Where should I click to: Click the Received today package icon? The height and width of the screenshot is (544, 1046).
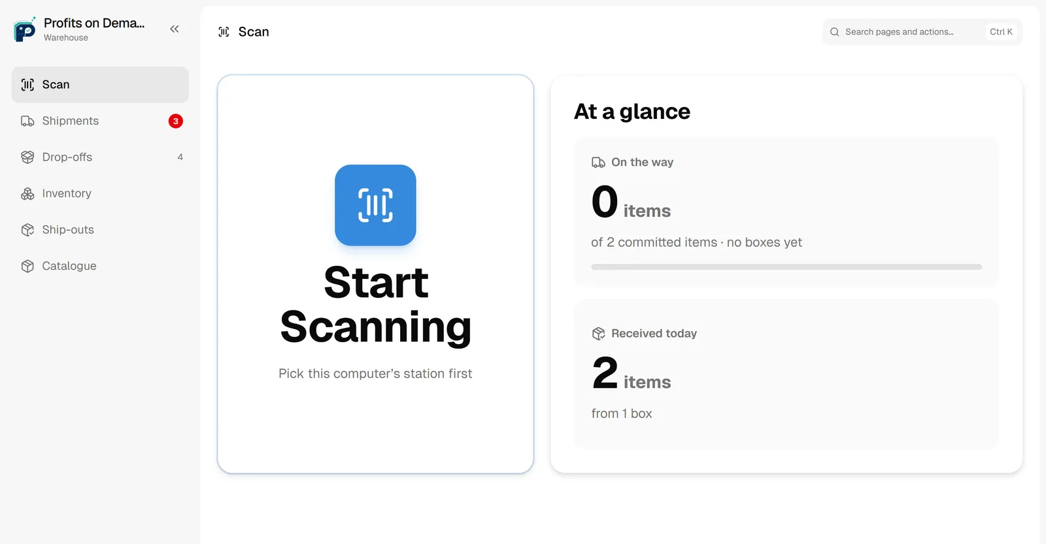coord(598,334)
